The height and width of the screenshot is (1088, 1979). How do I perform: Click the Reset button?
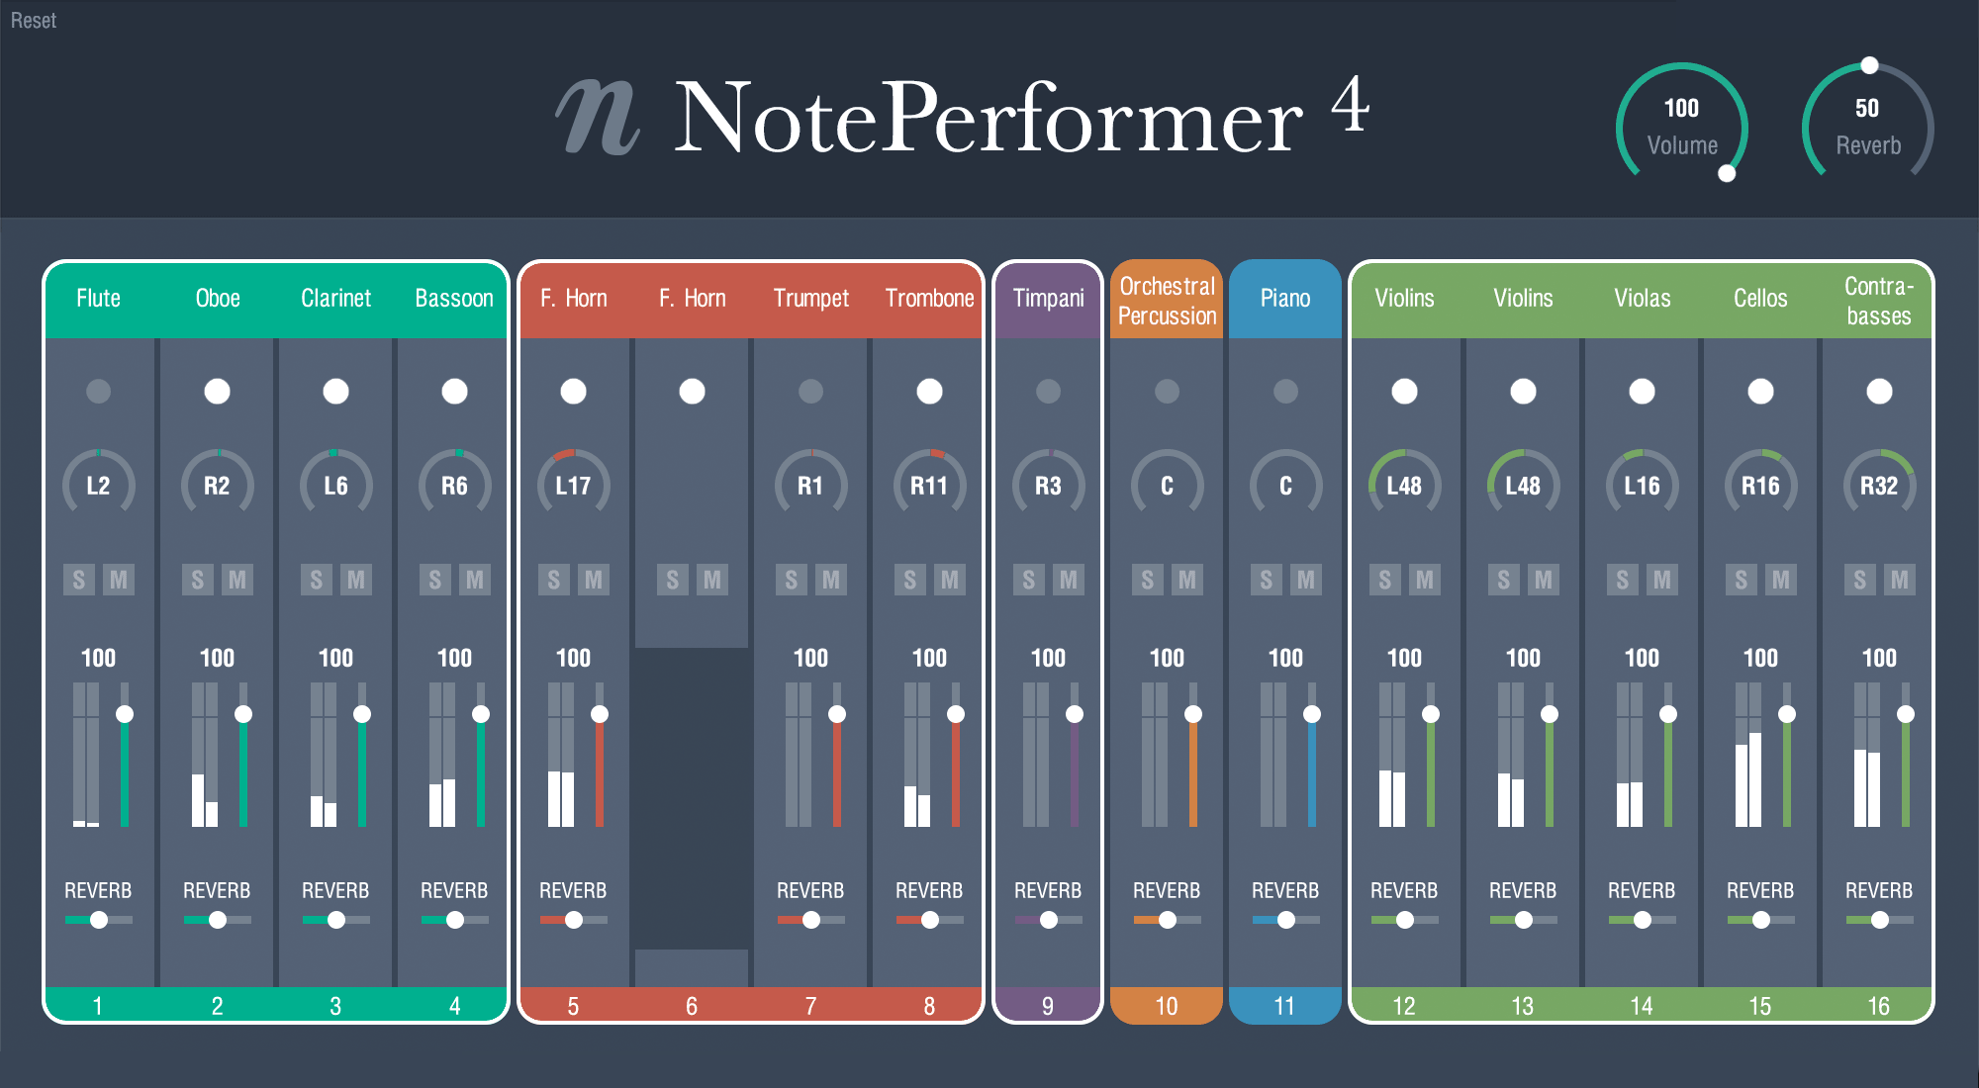(x=34, y=21)
